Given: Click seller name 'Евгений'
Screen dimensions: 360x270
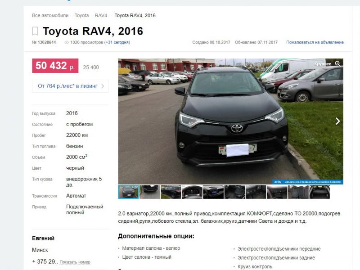Looking at the screenshot, I should click(x=43, y=238).
